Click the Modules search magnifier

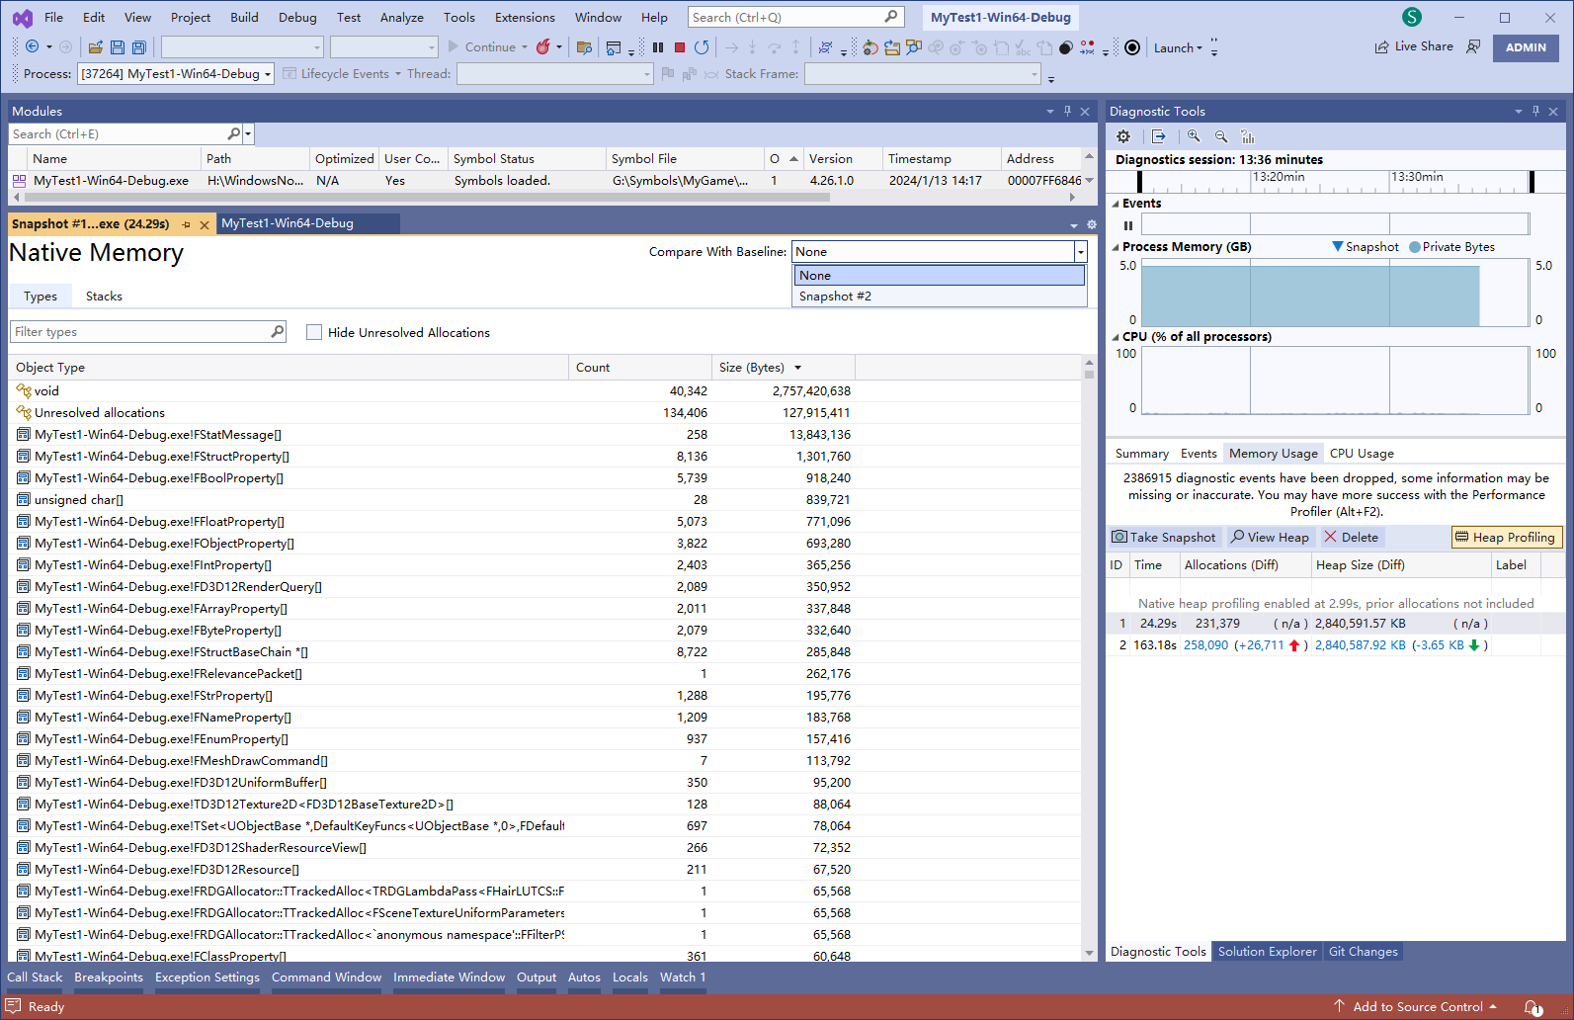[x=234, y=133]
